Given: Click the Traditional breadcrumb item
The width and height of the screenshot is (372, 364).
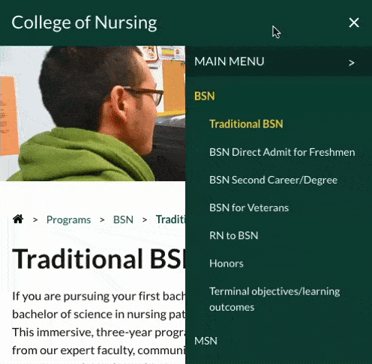Looking at the screenshot, I should 170,219.
